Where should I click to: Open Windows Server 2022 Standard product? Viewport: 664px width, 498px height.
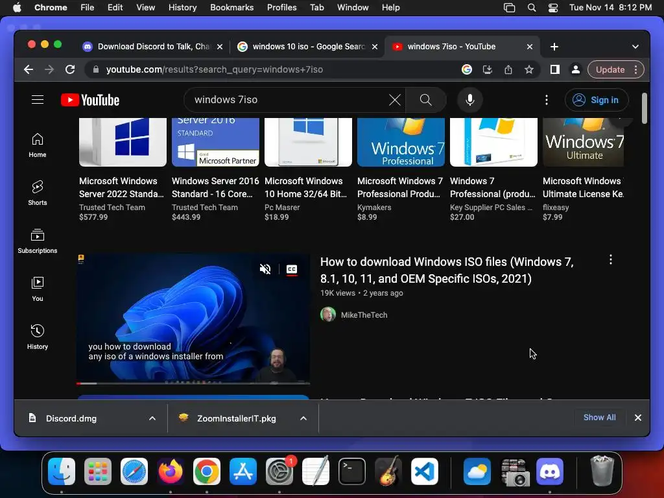[x=123, y=169]
